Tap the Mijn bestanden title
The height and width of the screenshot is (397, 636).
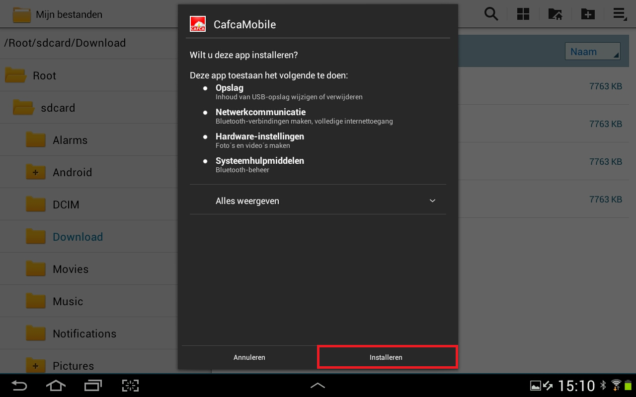click(x=69, y=14)
